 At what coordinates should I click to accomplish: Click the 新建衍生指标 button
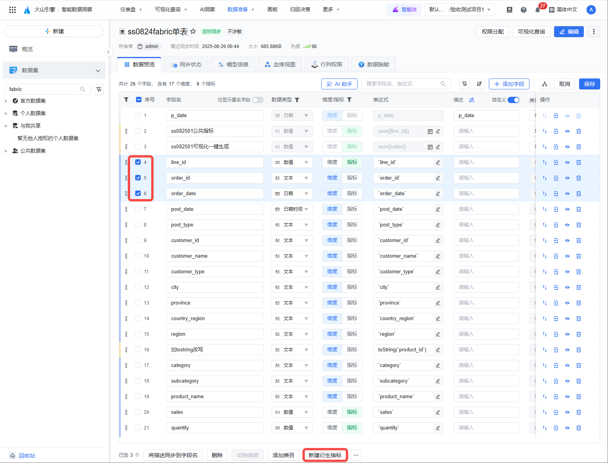coord(325,455)
